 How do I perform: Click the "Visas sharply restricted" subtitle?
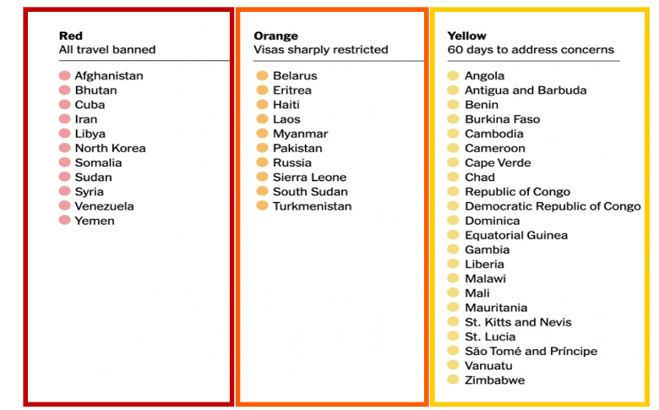[x=320, y=50]
